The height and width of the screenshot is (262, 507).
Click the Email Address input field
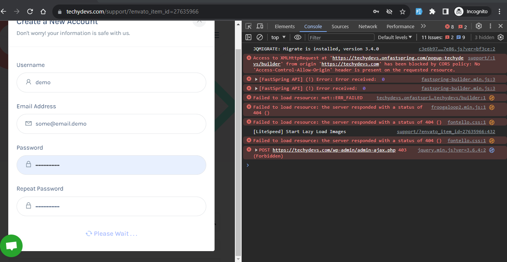111,124
